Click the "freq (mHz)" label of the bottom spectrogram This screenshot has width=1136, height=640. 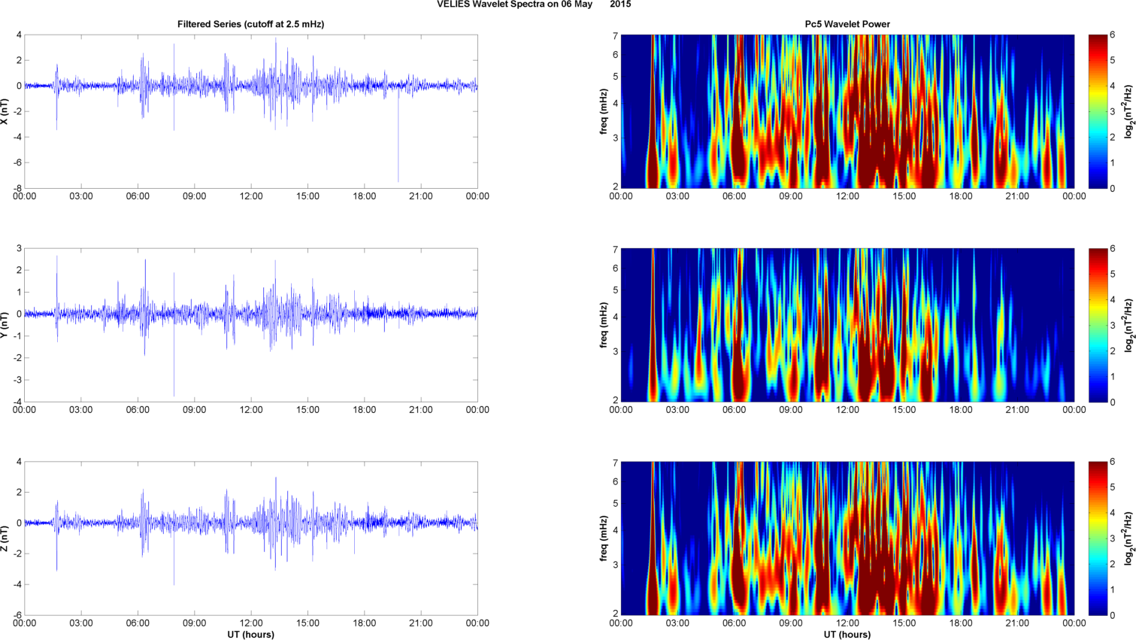coord(604,538)
